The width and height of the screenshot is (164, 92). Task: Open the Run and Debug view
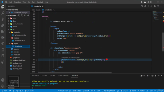[x=3, y=25]
